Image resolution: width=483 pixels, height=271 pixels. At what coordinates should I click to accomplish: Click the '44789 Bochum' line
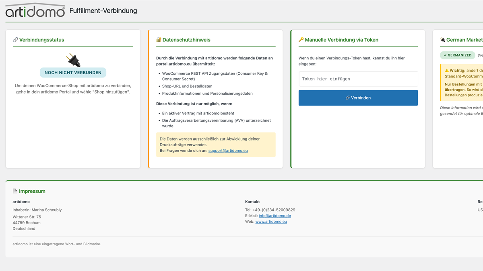click(x=27, y=223)
